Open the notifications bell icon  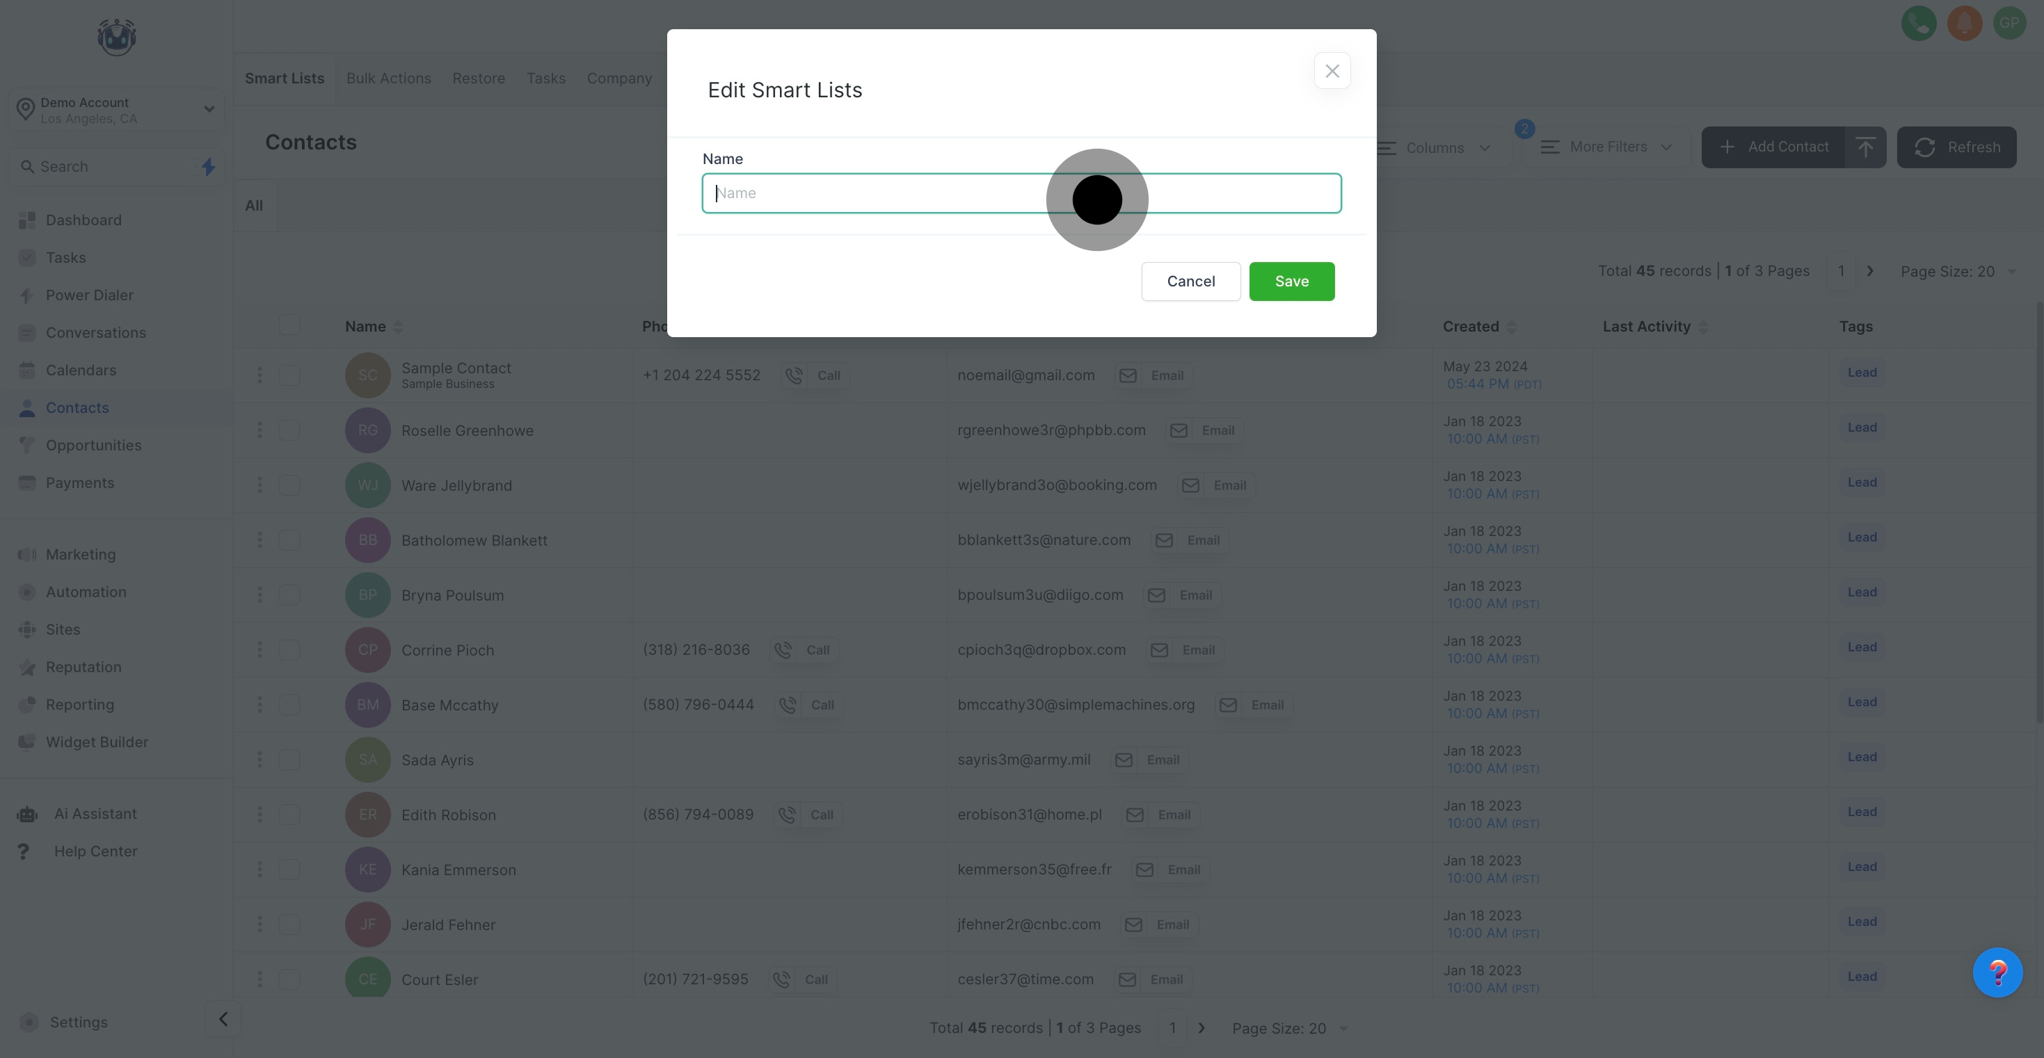1964,23
